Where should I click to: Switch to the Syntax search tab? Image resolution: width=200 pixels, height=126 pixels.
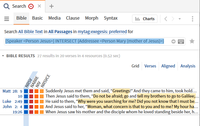point(110,18)
